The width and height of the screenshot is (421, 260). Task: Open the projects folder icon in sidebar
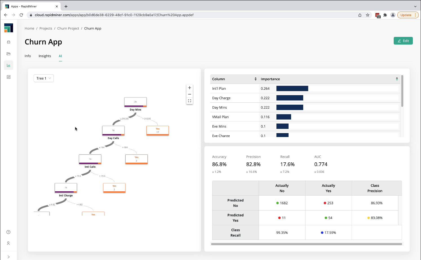(x=9, y=54)
